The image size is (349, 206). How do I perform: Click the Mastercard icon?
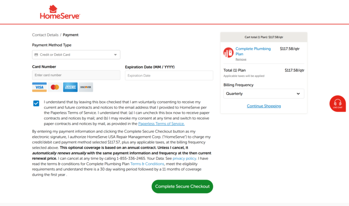(x=55, y=87)
